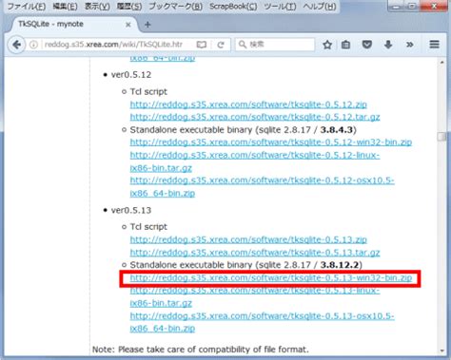Viewport: 451px width, 360px height.
Task: Click the compatibility note text
Action: pos(200,350)
